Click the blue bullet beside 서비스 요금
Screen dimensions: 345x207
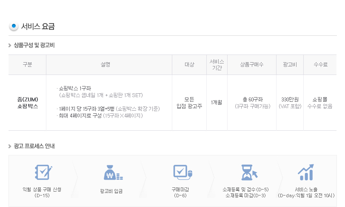pyautogui.click(x=14, y=26)
